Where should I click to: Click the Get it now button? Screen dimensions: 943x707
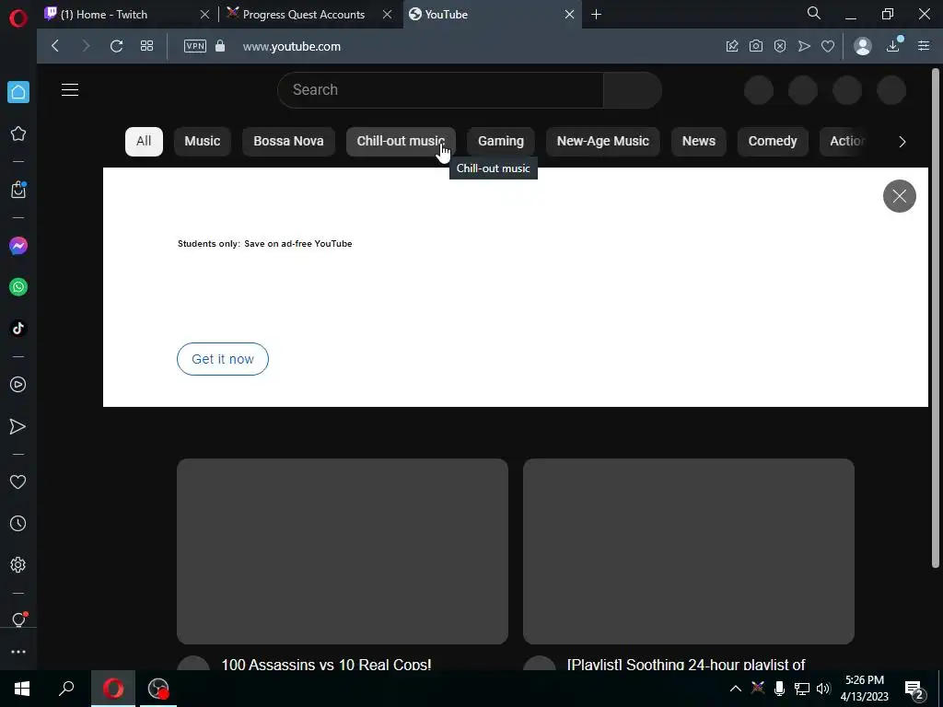tap(223, 359)
